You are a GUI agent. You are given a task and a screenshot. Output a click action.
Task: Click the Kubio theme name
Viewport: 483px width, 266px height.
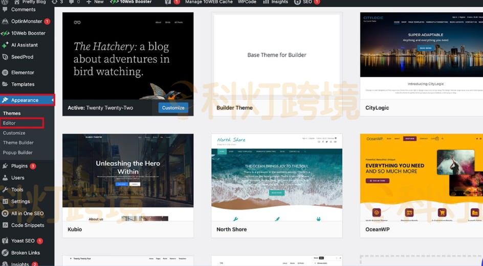pyautogui.click(x=75, y=229)
